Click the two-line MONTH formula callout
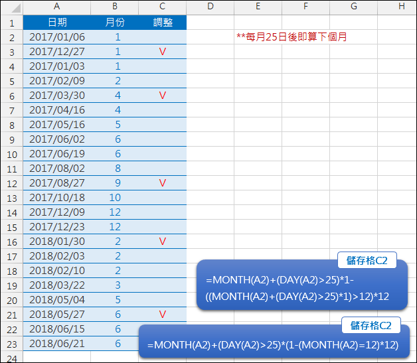 pos(302,285)
